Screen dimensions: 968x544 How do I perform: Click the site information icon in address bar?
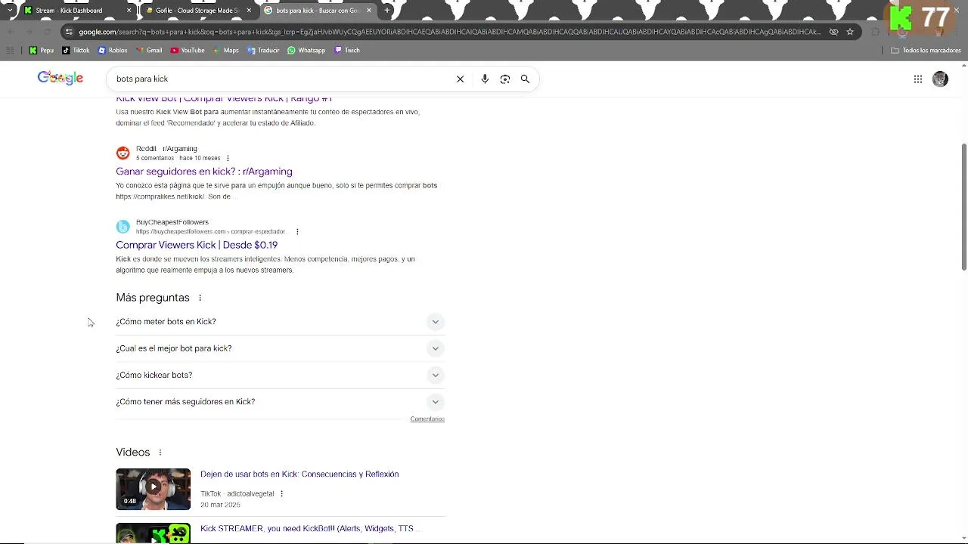coord(69,32)
